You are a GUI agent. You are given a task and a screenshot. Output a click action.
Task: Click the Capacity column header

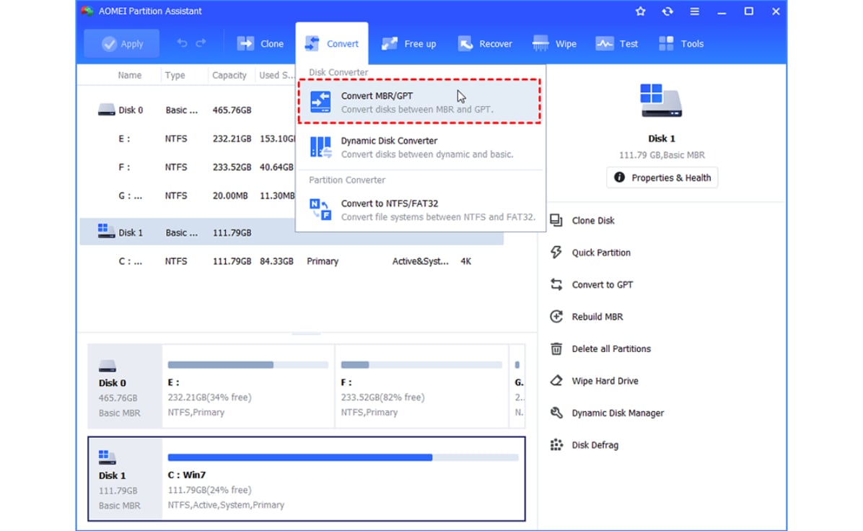(x=229, y=75)
